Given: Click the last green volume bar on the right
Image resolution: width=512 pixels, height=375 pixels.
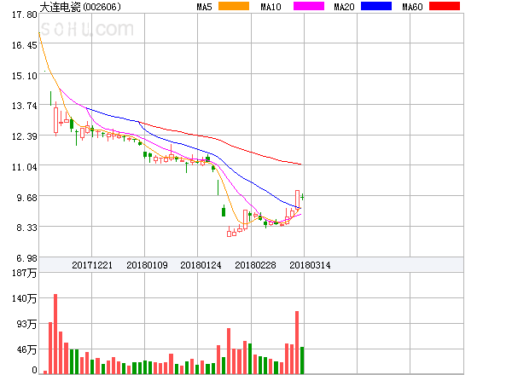Looking at the screenshot, I should tap(302, 361).
